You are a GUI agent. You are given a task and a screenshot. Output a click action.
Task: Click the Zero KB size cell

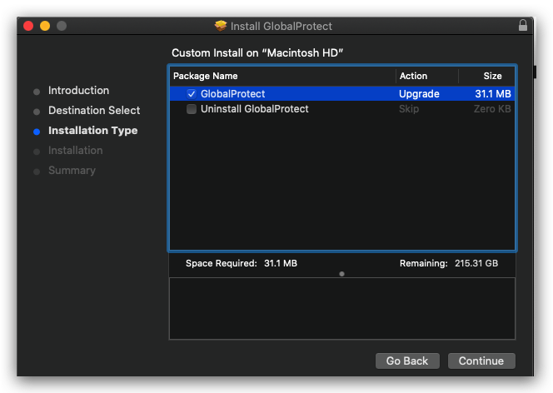(x=492, y=109)
